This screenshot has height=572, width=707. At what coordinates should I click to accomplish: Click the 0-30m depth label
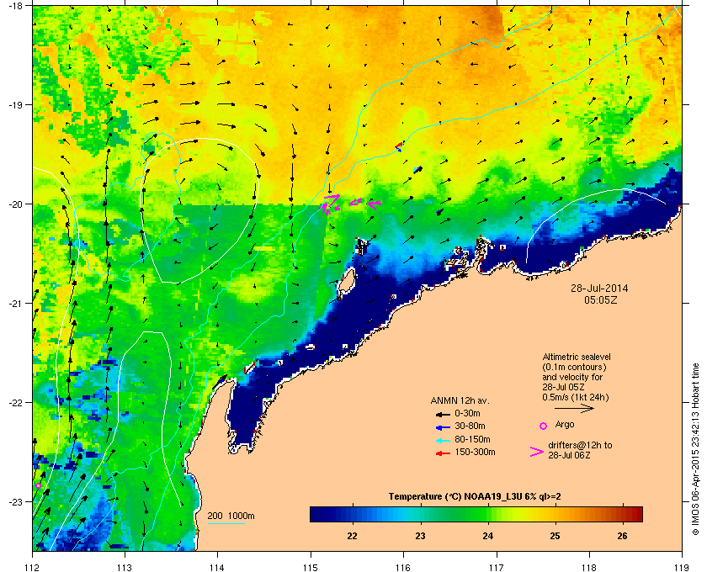[468, 413]
